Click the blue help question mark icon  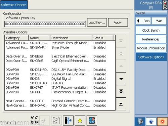pos(151,122)
